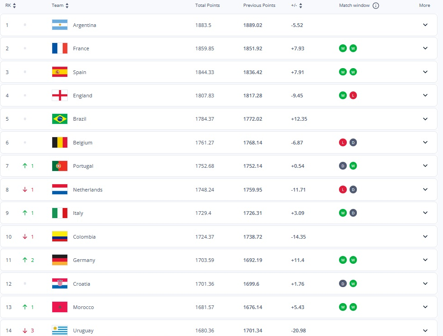The height and width of the screenshot is (336, 443).
Task: Click the red down arrow beside Colombia
Action: click(x=25, y=237)
